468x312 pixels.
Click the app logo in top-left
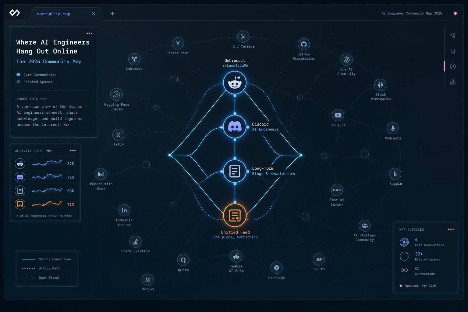[x=15, y=13]
